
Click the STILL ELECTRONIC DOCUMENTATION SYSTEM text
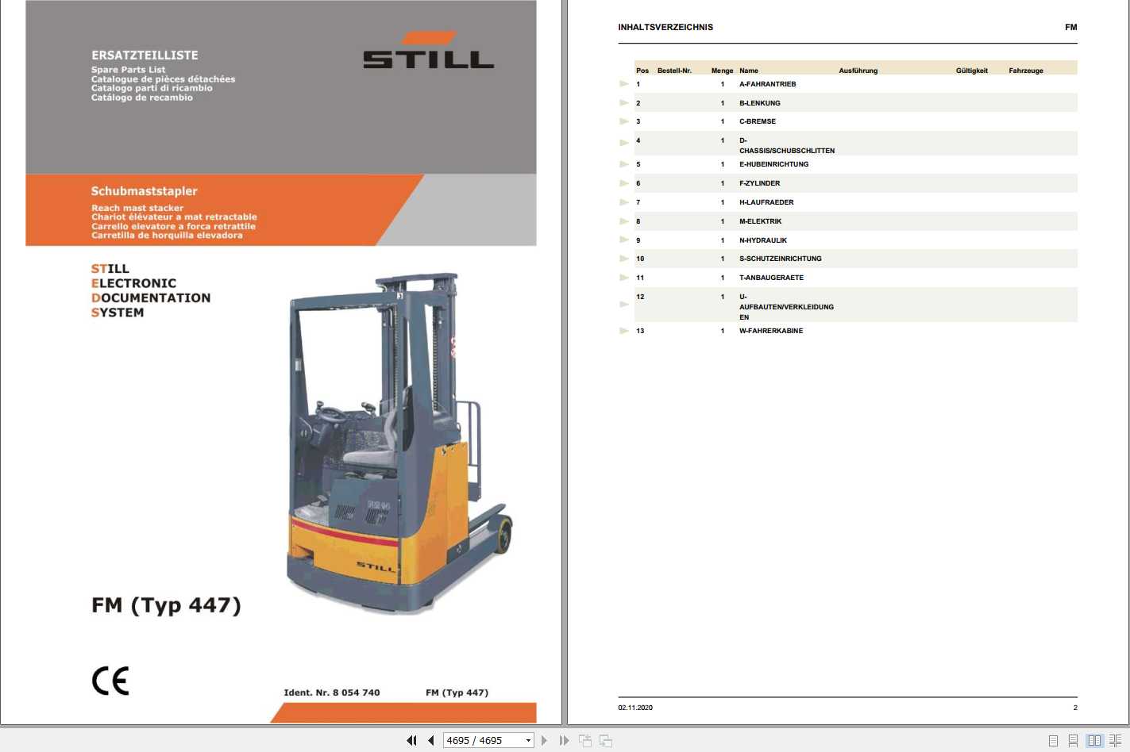pos(151,290)
